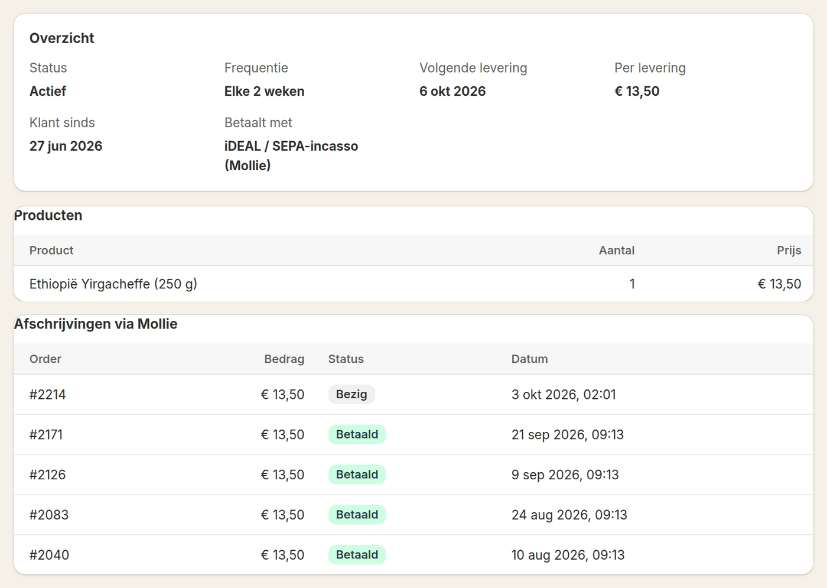The image size is (827, 588).
Task: Select the '9 sep 2026, 09:13' date
Action: 565,475
